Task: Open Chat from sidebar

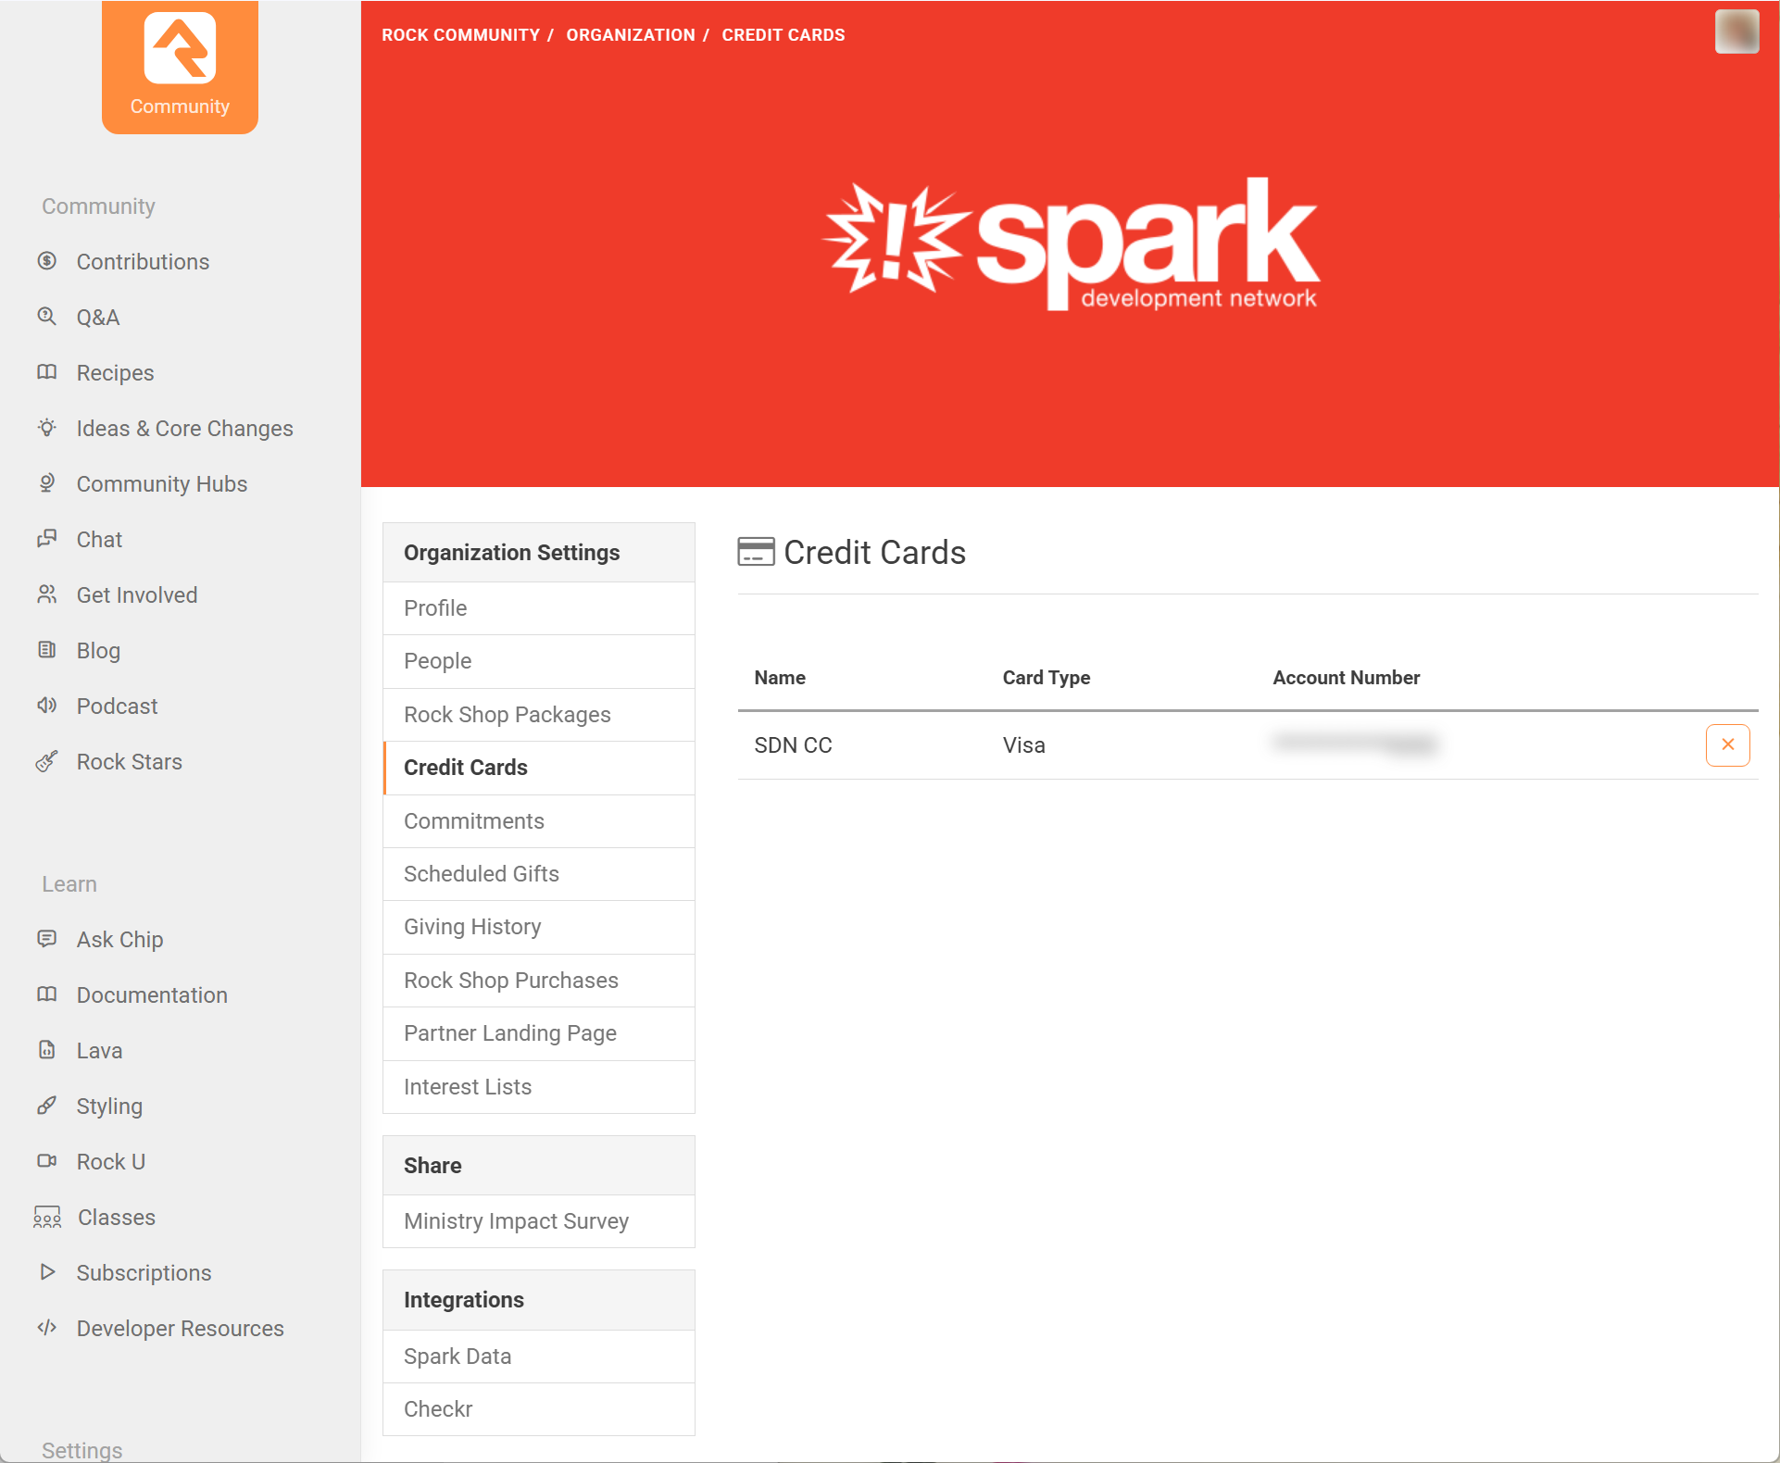Action: pos(99,540)
